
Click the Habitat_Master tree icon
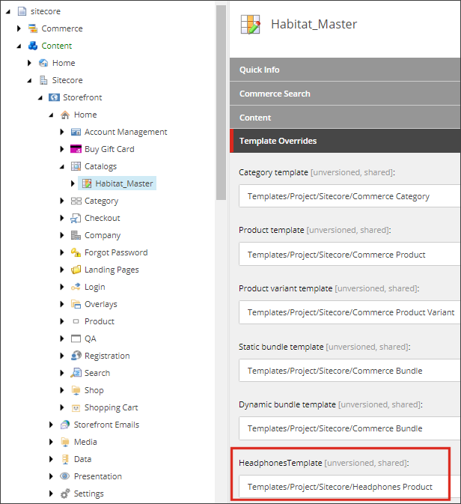87,183
